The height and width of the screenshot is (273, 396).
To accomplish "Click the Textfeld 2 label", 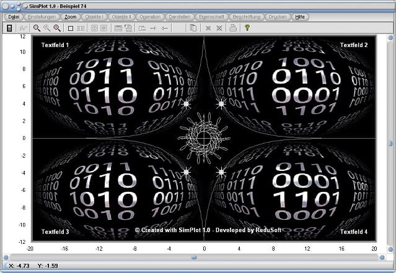I will 354,45.
